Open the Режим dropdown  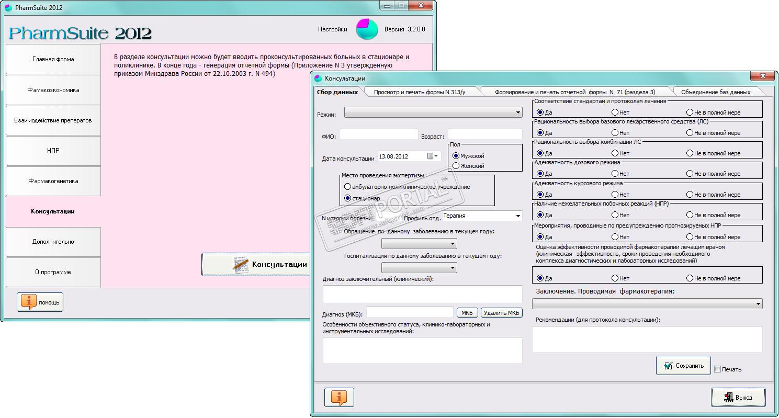[x=433, y=112]
